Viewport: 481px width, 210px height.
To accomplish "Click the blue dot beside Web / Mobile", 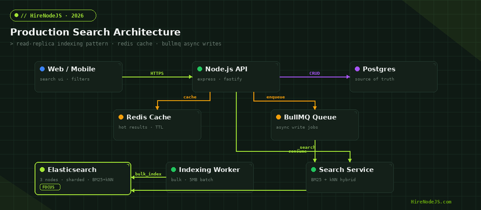I will [42, 69].
